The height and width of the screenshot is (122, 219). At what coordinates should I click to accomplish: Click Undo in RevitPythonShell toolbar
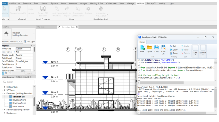pyautogui.click(x=185, y=46)
